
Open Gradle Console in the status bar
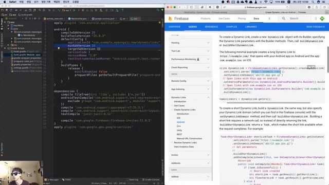pos(151,180)
